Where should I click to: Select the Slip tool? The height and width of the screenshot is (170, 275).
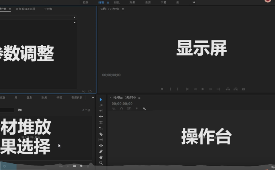click(101, 140)
